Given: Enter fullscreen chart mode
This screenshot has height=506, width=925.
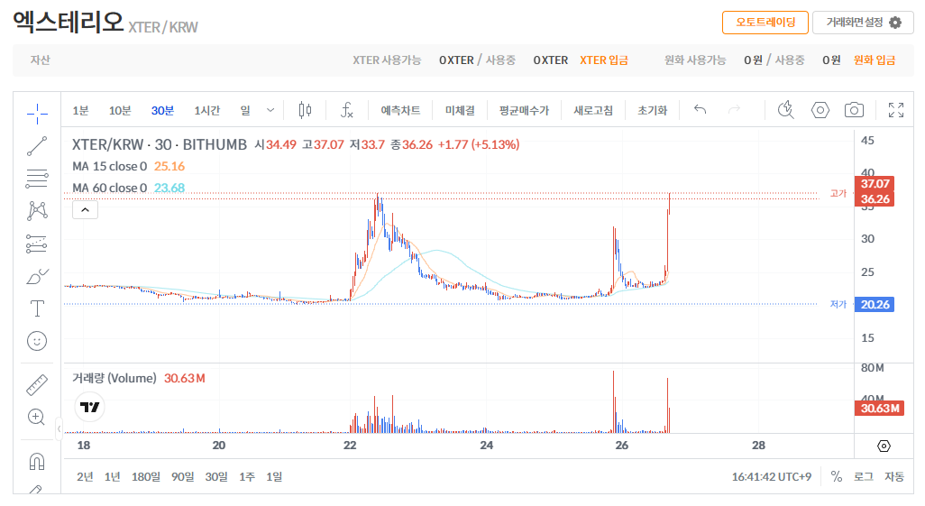Looking at the screenshot, I should click(x=895, y=110).
